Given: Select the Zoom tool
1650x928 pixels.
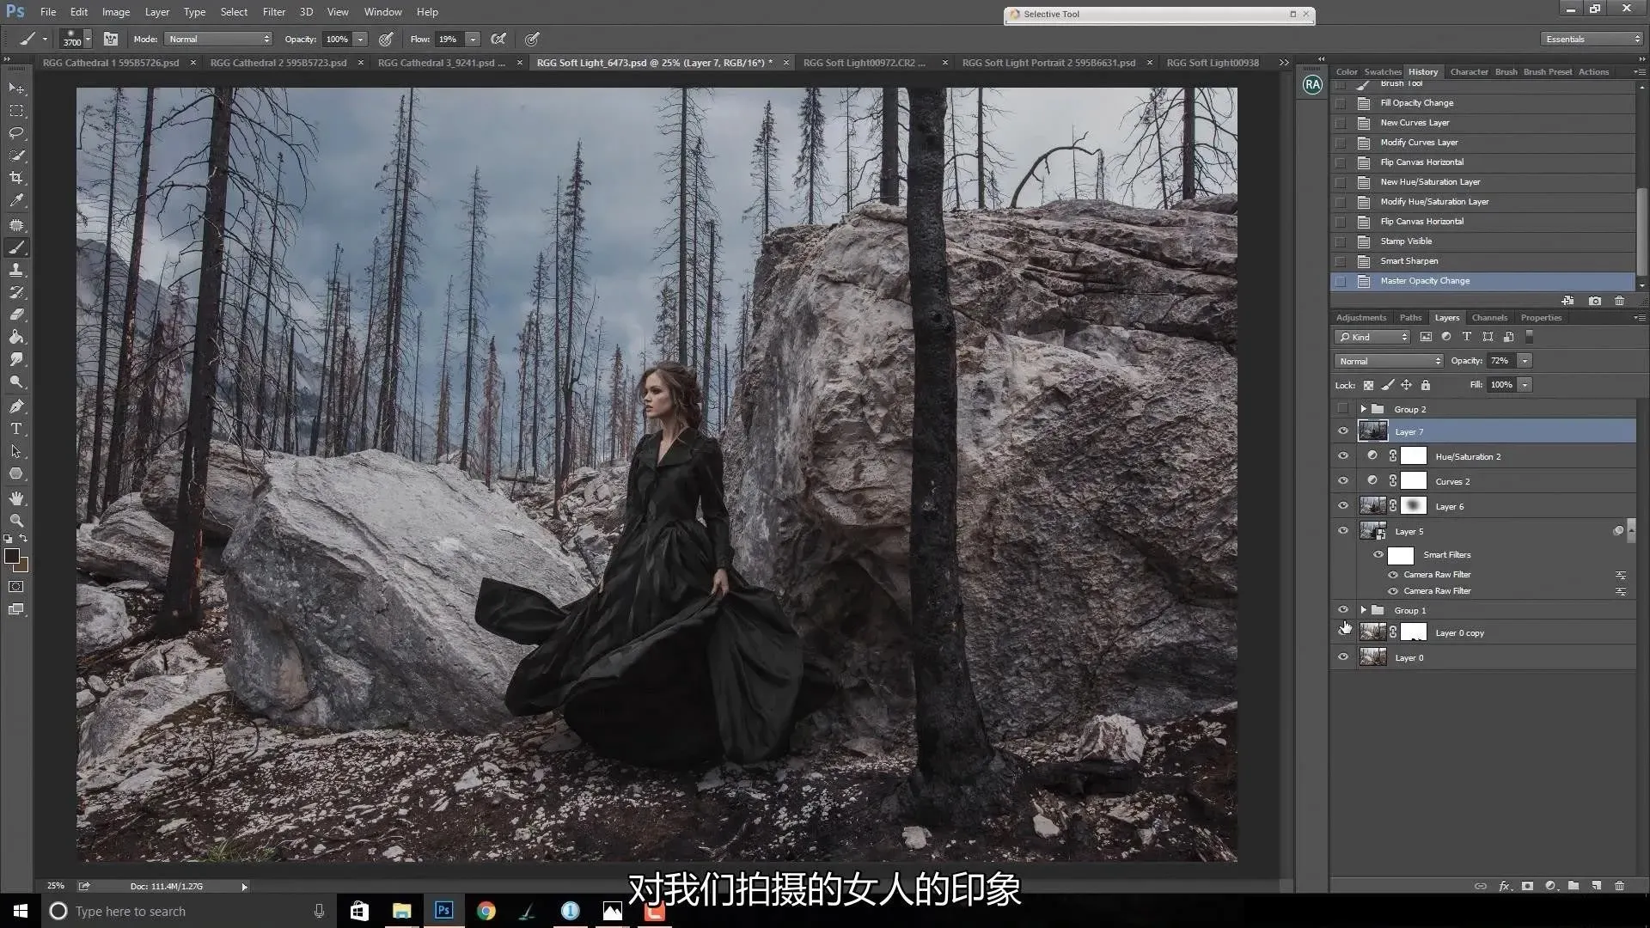Looking at the screenshot, I should (16, 521).
